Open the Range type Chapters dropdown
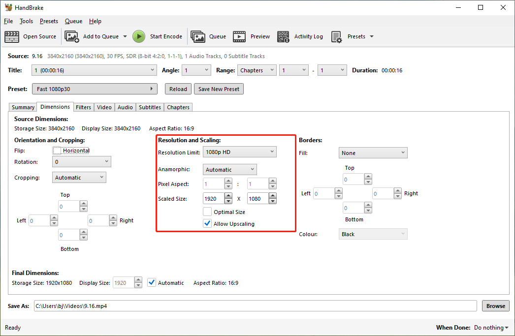Screen dimensions: 515x336 [257, 70]
